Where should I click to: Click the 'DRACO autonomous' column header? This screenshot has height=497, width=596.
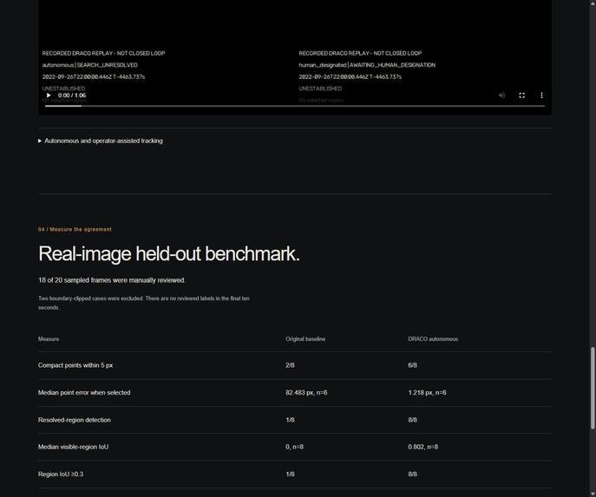[x=433, y=339]
